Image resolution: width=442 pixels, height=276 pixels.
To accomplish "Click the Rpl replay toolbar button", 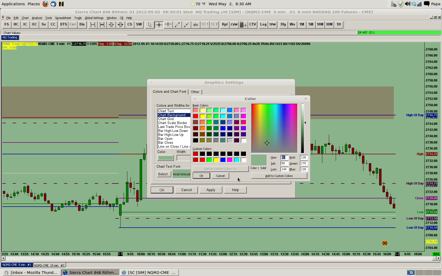I will [225, 24].
